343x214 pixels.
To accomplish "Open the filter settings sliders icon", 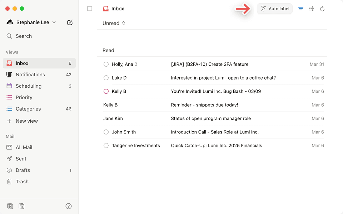I will pyautogui.click(x=312, y=9).
